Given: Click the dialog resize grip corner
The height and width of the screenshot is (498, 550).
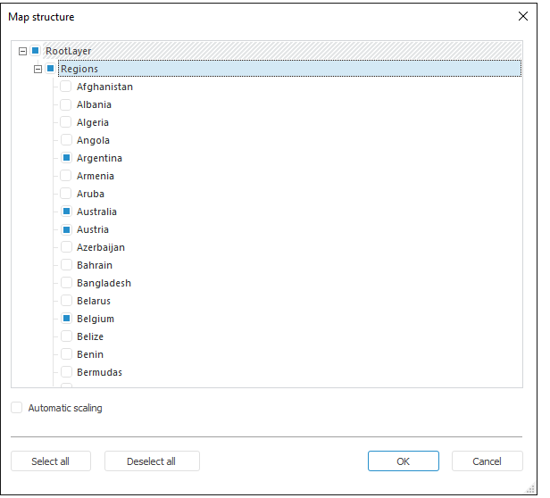Looking at the screenshot, I should click(x=531, y=488).
